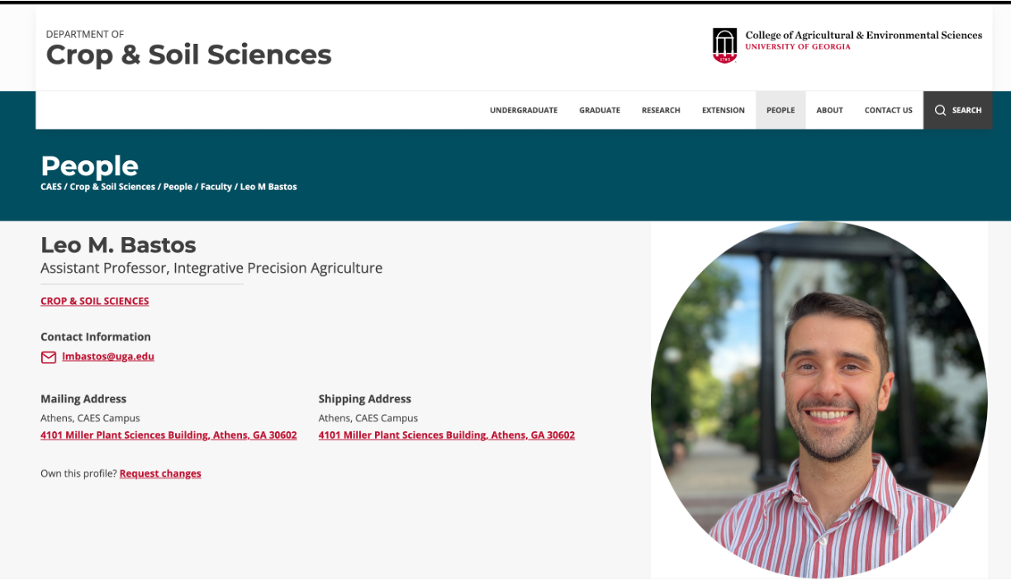
Task: Click the magnifying glass search icon
Action: (940, 110)
